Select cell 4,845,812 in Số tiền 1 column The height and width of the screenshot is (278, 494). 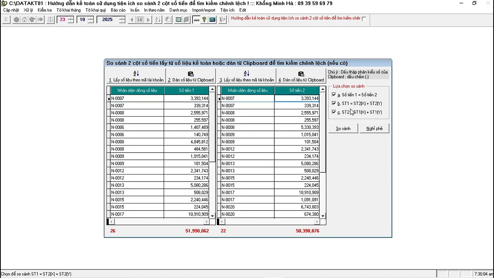pos(186,142)
